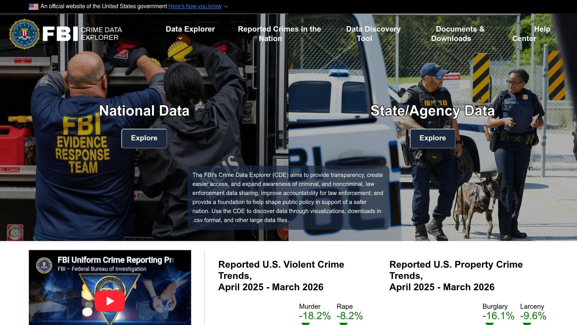
Task: Click the Larceny -9.6% value
Action: tap(533, 316)
